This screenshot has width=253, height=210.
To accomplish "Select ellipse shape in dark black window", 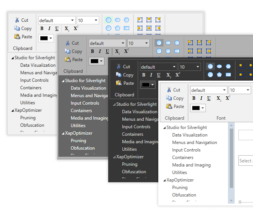I will [219, 66].
